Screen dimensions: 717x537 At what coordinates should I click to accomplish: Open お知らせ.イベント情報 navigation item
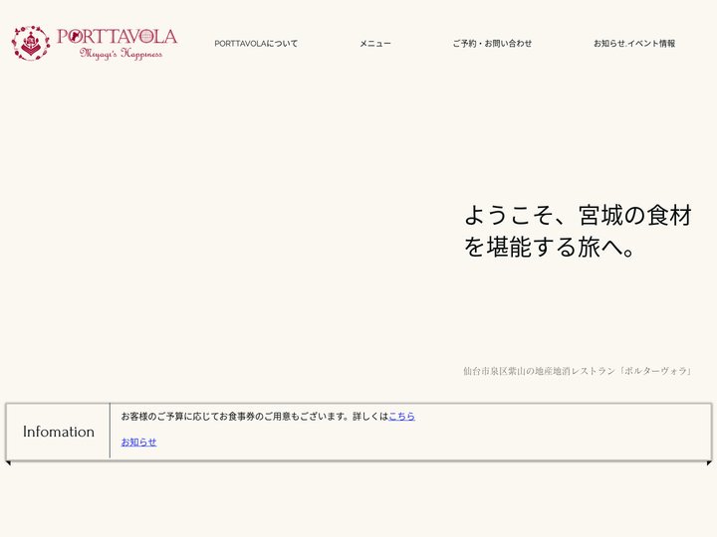(634, 44)
